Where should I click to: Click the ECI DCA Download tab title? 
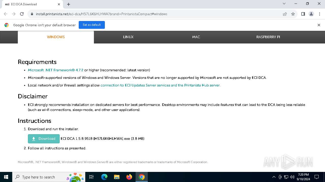click(x=24, y=4)
